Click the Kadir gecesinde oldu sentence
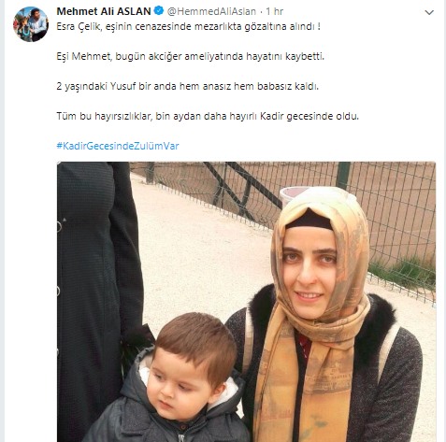 208,116
